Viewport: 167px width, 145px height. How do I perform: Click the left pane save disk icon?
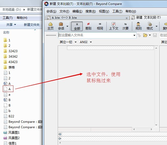click(x=155, y=35)
